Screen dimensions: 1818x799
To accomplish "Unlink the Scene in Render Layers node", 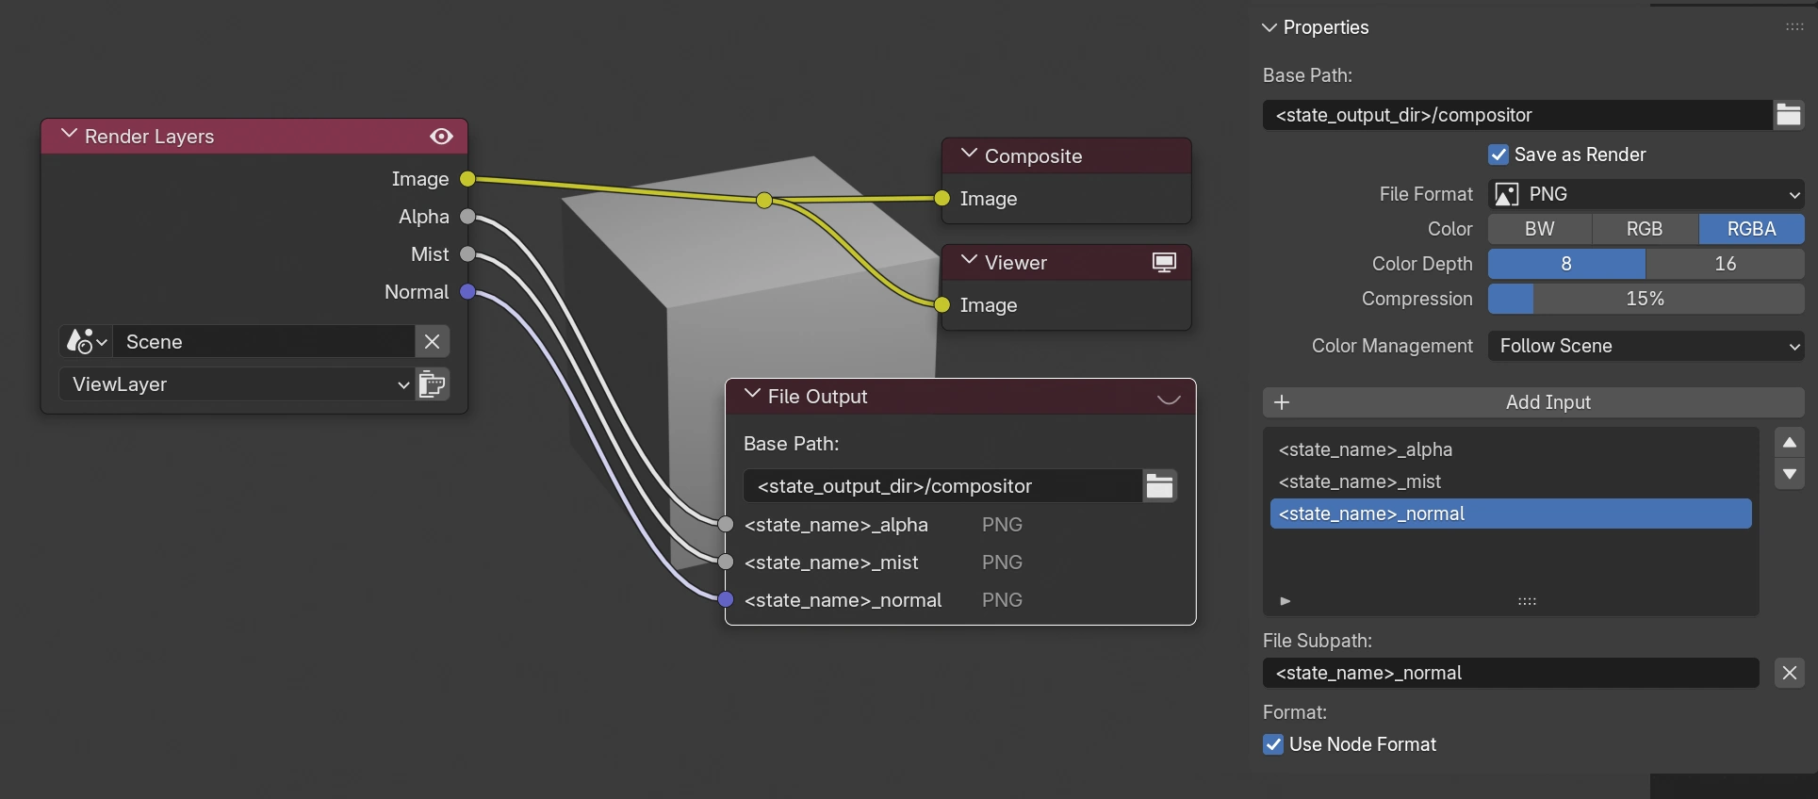I will [x=432, y=341].
